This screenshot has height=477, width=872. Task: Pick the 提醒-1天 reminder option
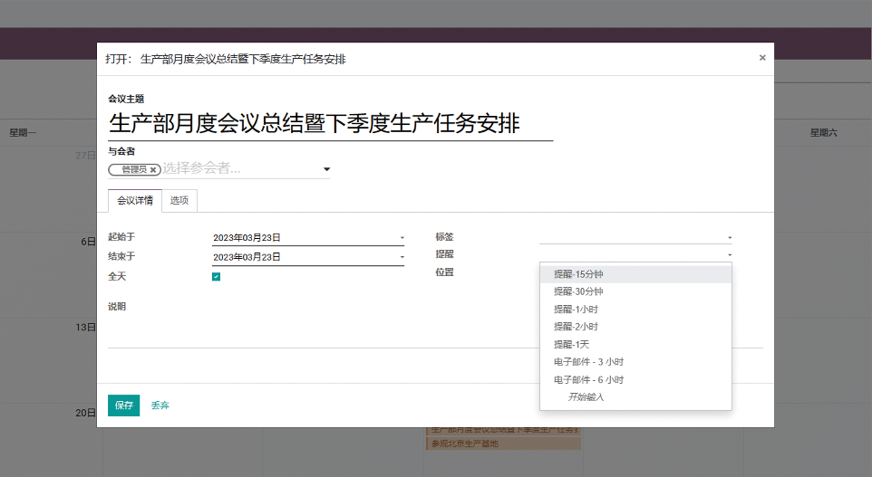coord(572,345)
